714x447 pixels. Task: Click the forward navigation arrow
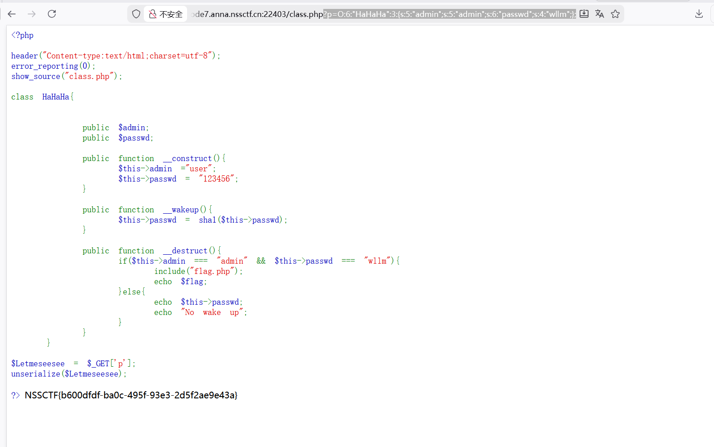click(32, 14)
